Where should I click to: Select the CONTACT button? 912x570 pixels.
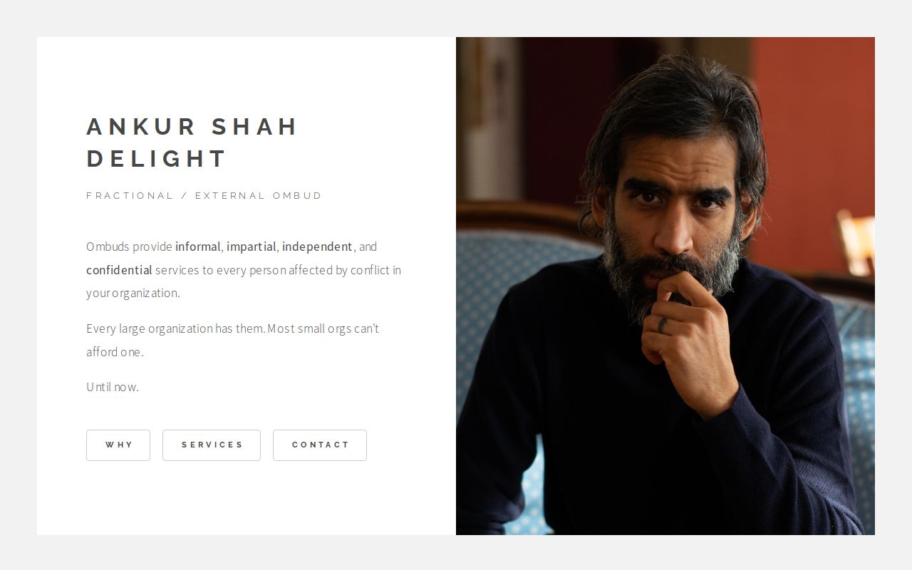[x=320, y=445]
